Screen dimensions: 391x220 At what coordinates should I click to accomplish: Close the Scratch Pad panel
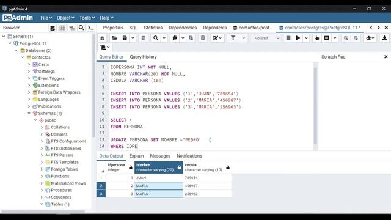click(x=386, y=57)
